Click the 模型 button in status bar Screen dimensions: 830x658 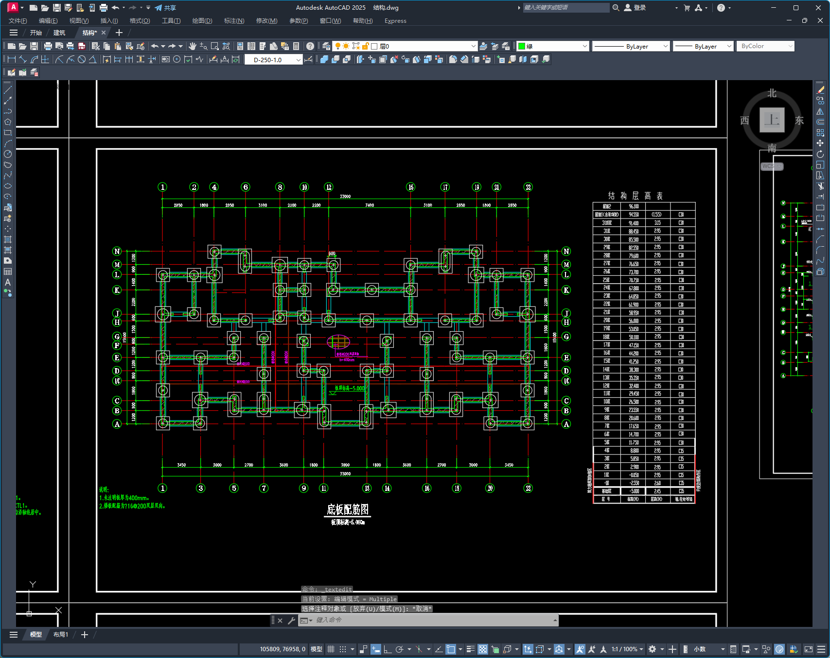coord(317,649)
